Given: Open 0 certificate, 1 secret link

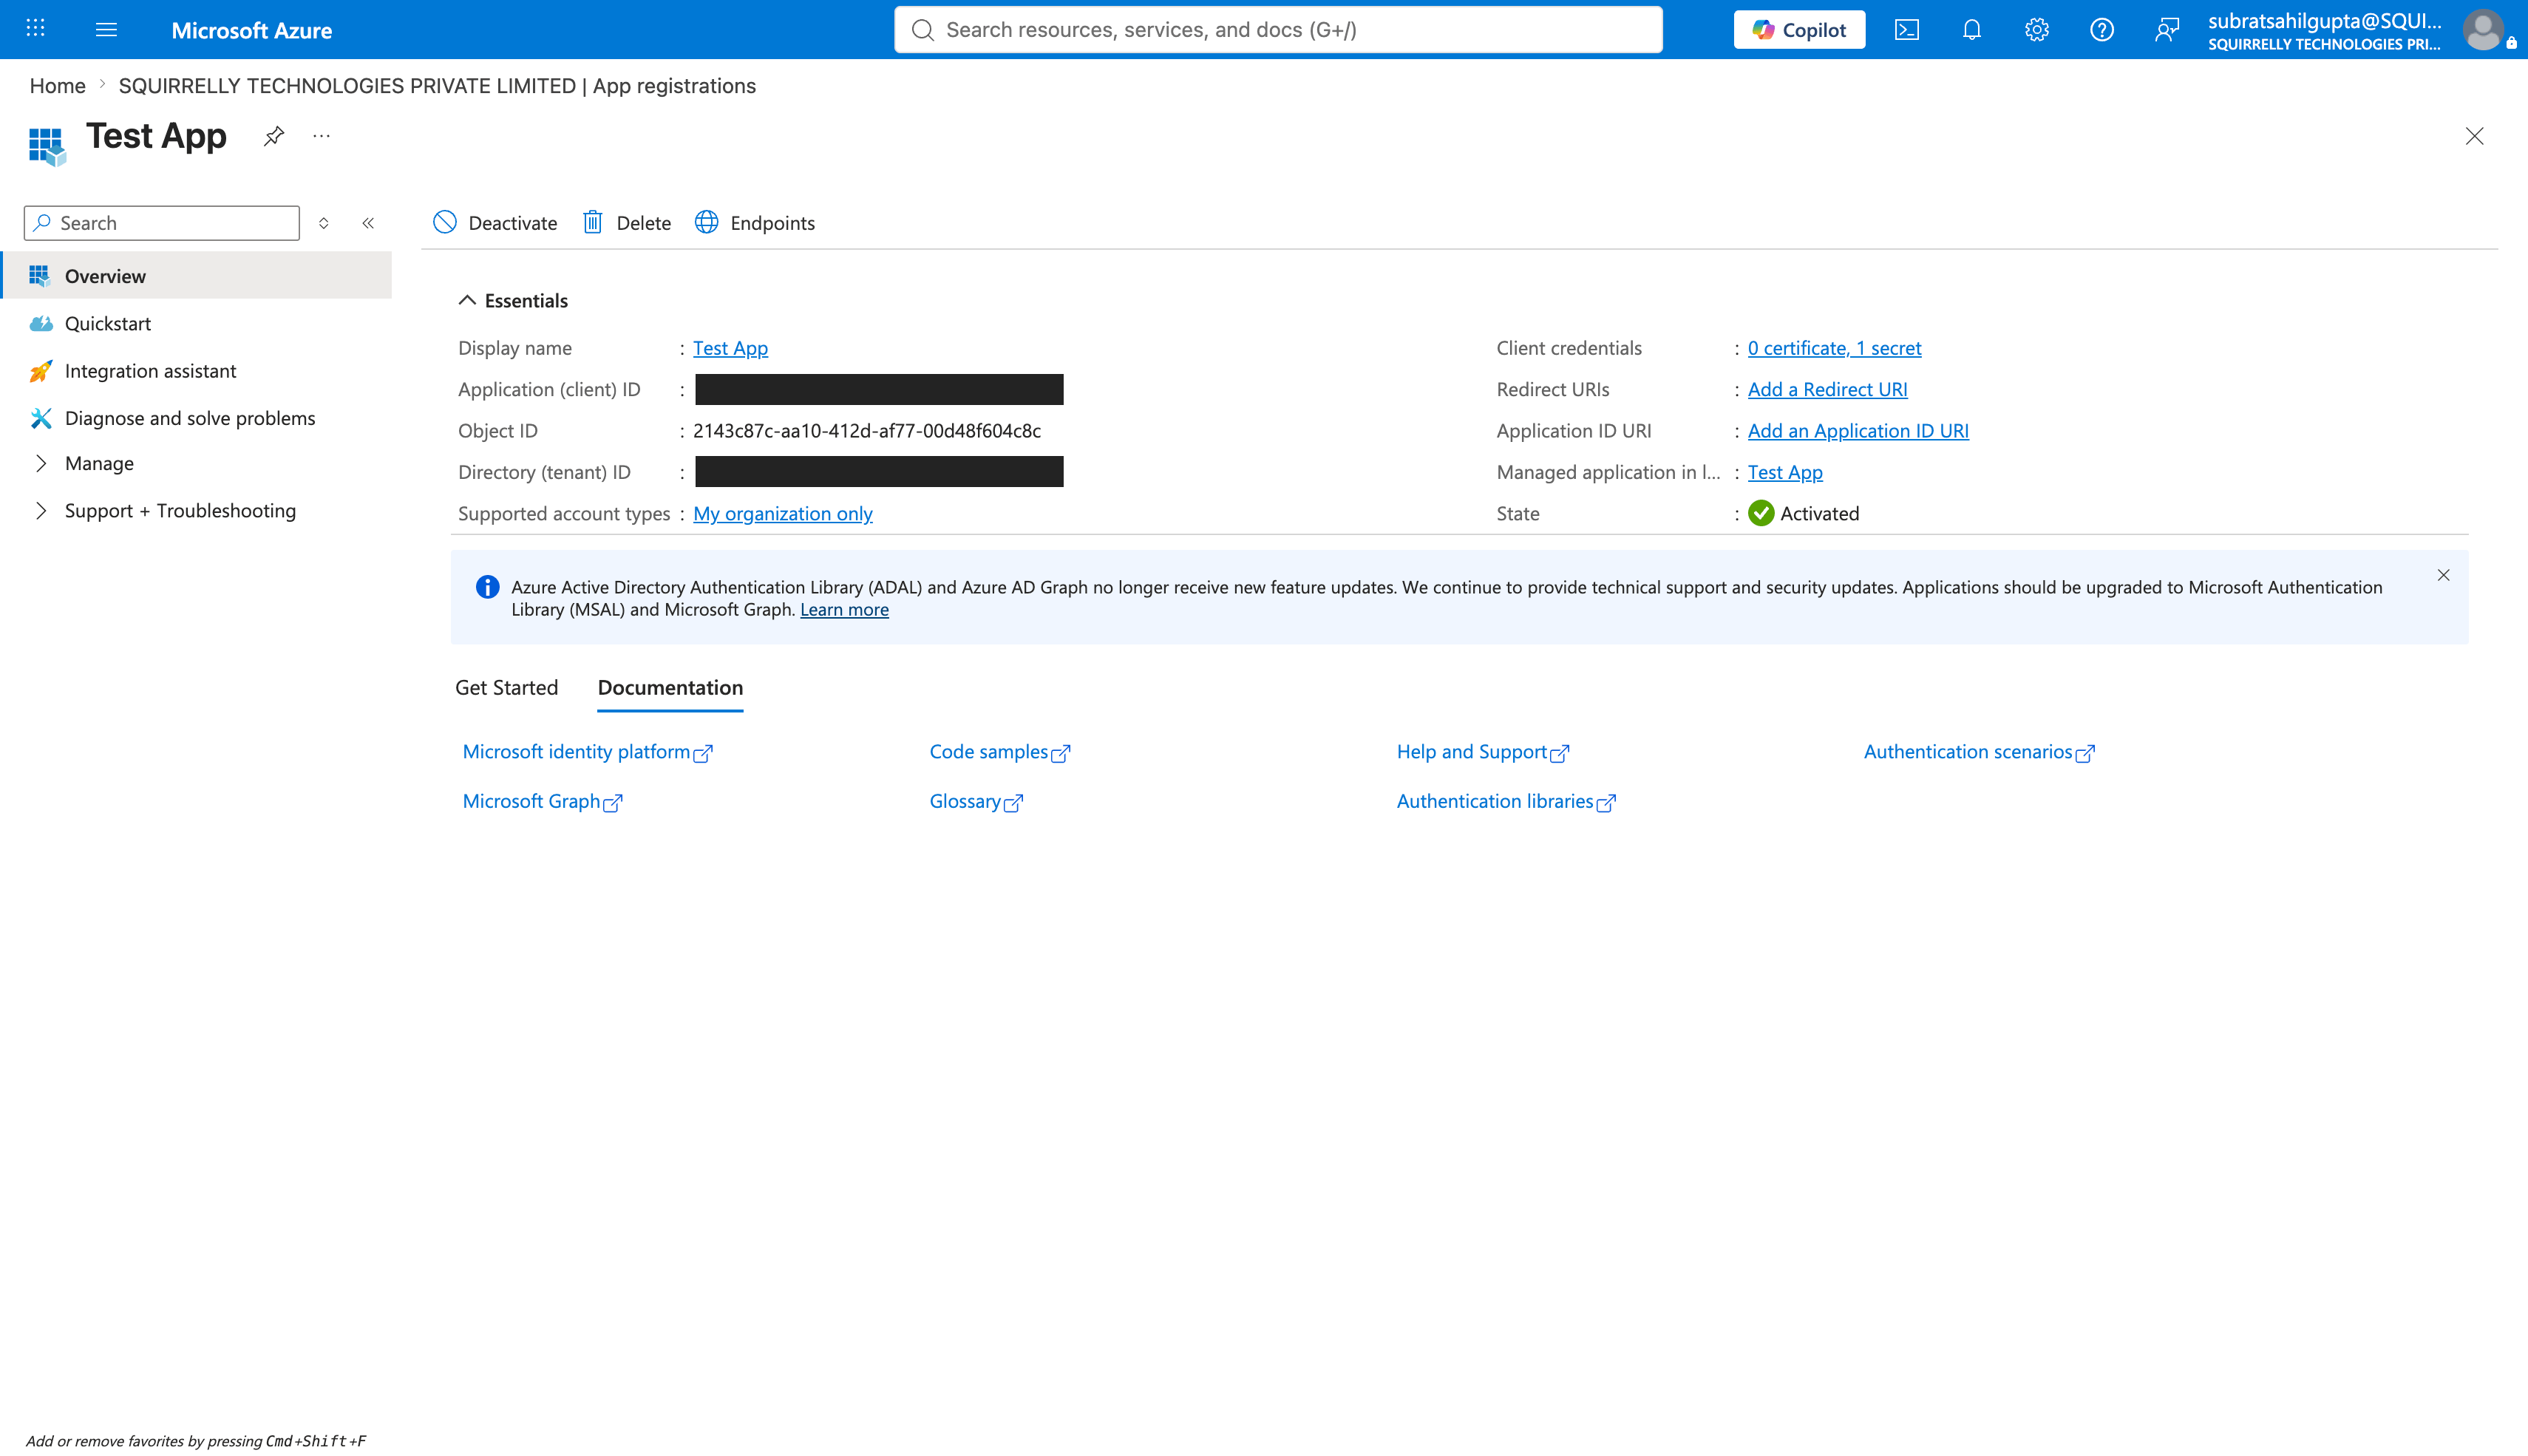Looking at the screenshot, I should coord(1834,348).
